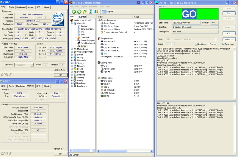Toggle the Additional notification checkbox

tap(196, 44)
